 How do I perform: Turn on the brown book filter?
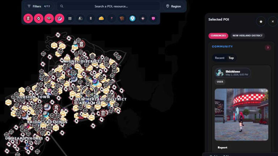click(122, 18)
